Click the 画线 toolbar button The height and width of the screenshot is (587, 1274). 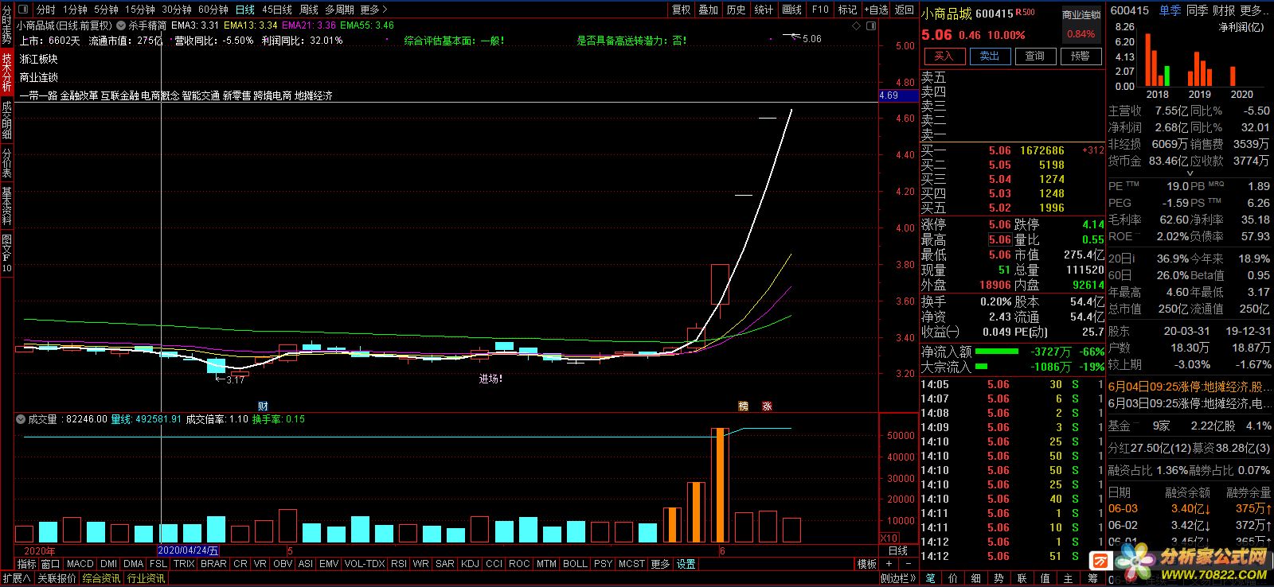pos(792,10)
